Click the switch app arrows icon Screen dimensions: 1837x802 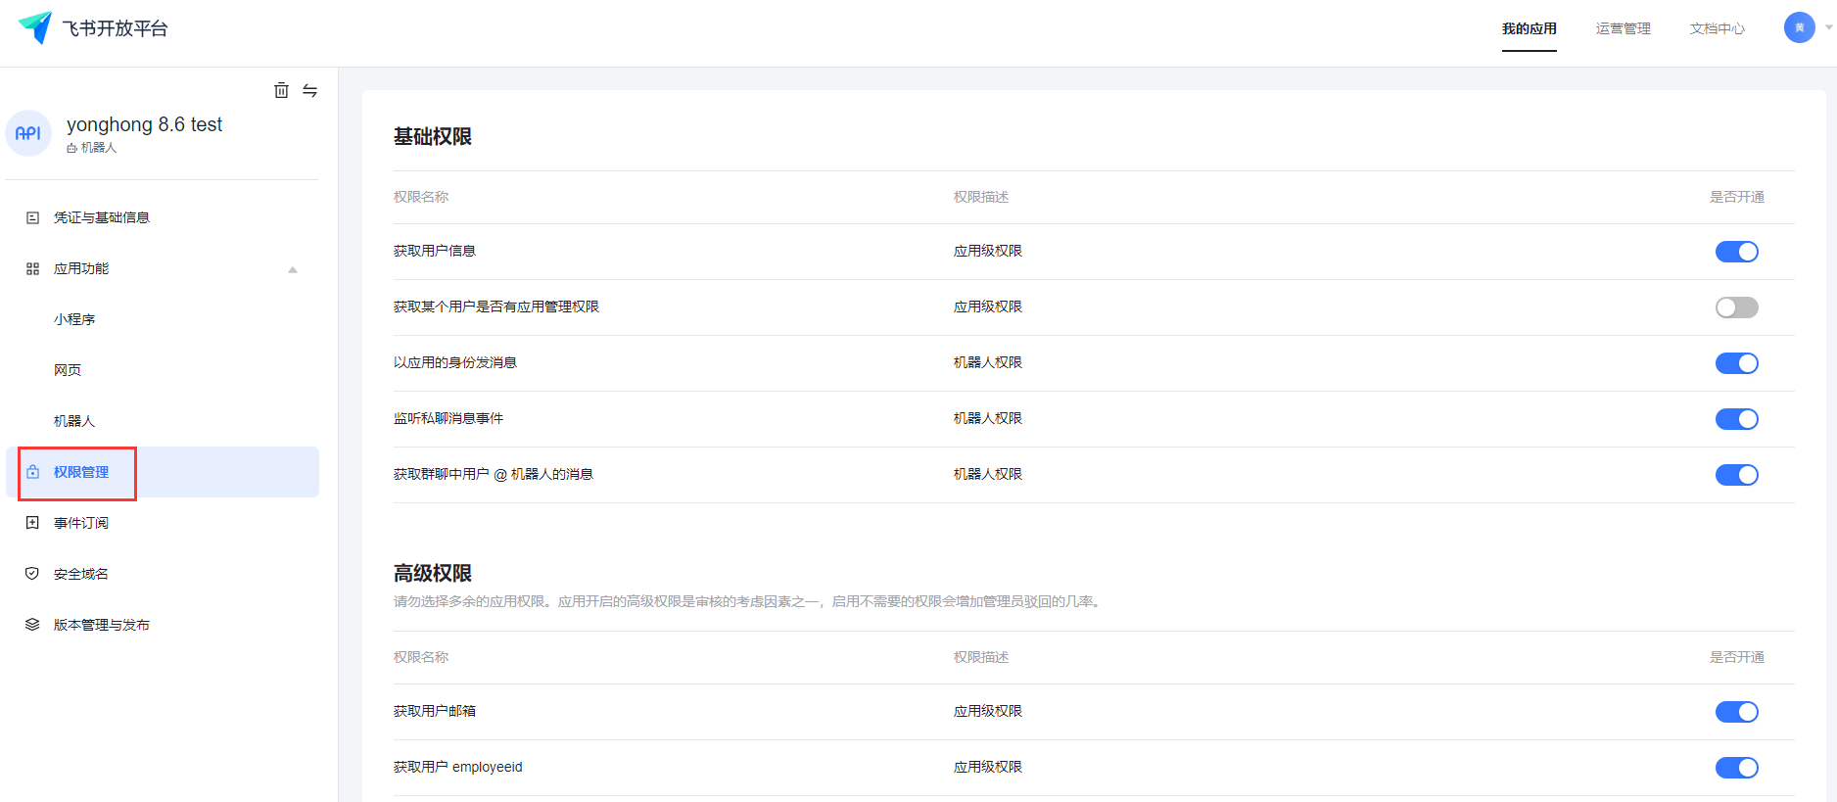pyautogui.click(x=309, y=90)
